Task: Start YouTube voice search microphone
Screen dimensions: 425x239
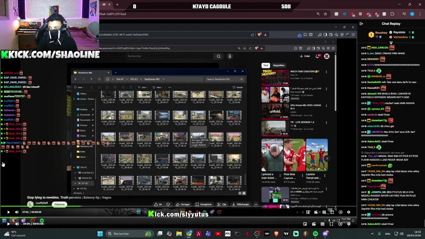Action: click(229, 56)
